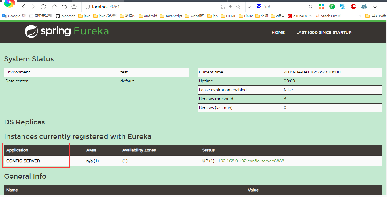Click the spring Eureka logo
The width and height of the screenshot is (387, 197).
pyautogui.click(x=67, y=31)
